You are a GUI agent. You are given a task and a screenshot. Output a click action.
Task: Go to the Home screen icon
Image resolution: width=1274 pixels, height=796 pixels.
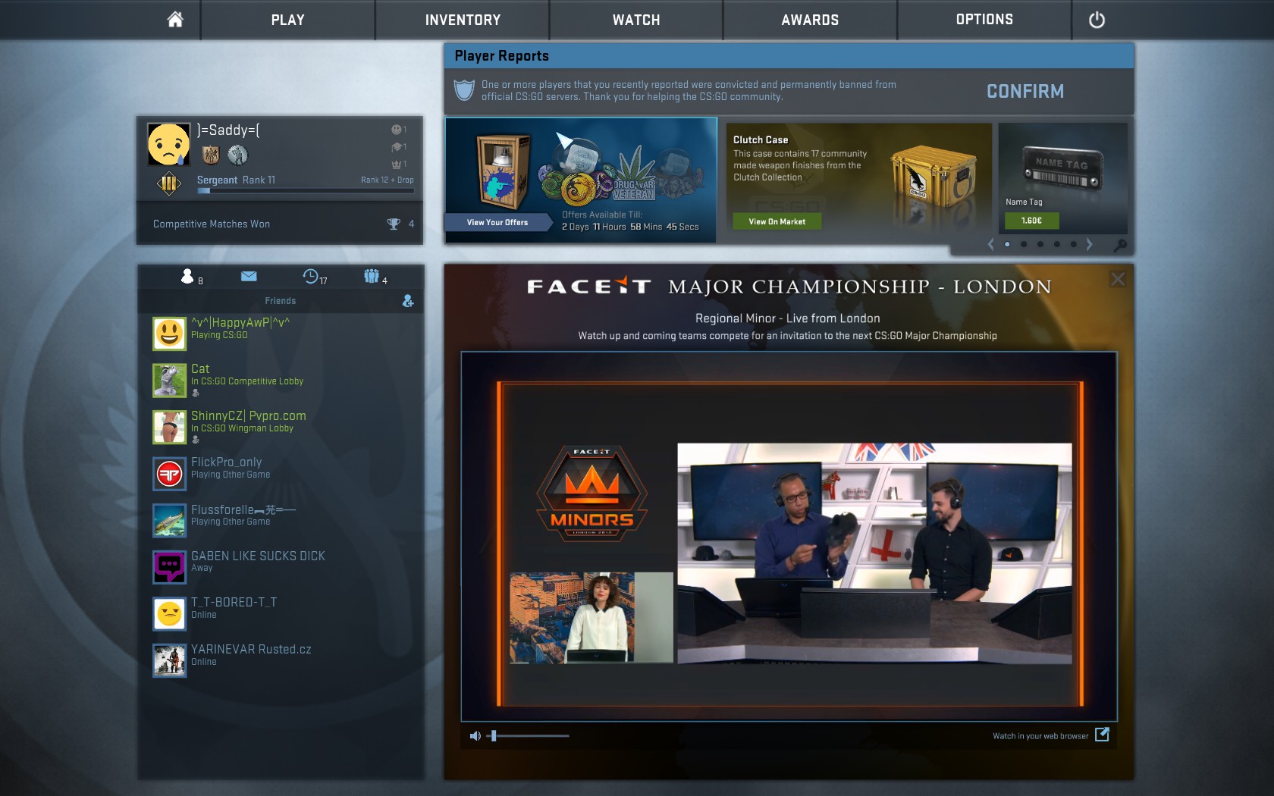(175, 20)
